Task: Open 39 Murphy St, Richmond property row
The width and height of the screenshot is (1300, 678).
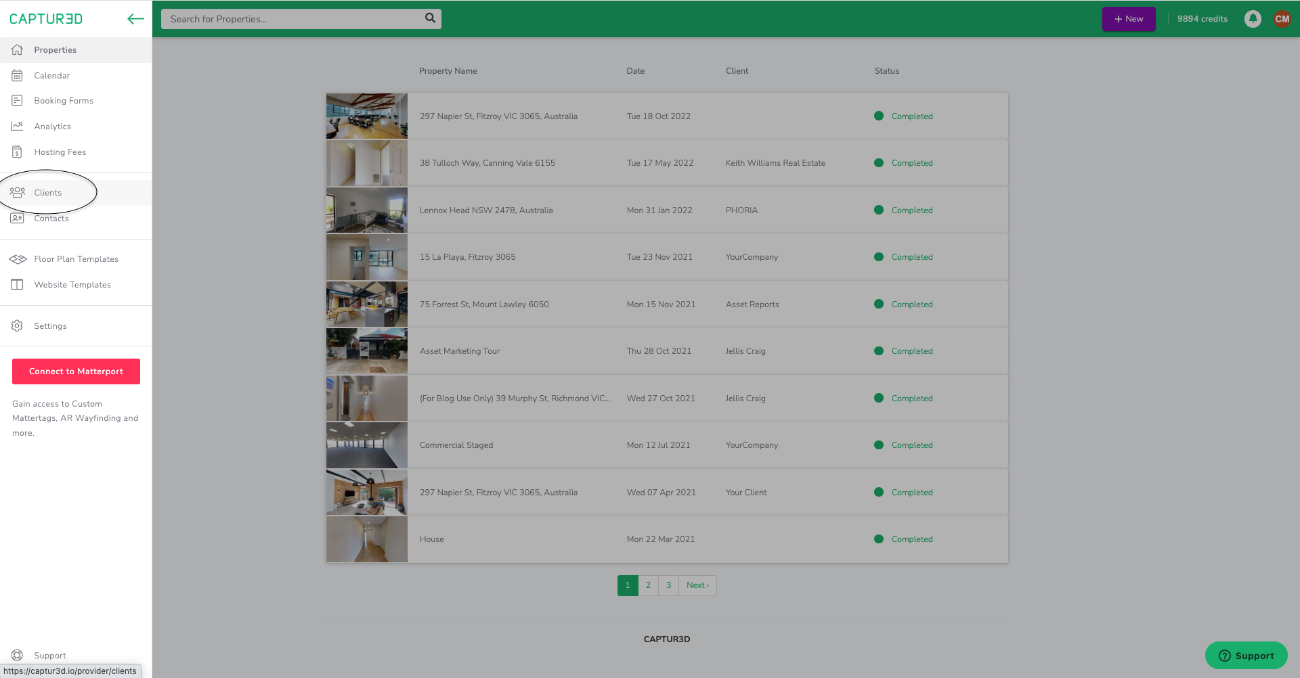Action: click(667, 398)
